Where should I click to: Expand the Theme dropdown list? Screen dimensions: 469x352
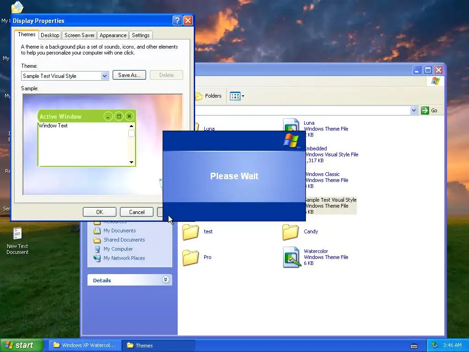[x=104, y=76]
